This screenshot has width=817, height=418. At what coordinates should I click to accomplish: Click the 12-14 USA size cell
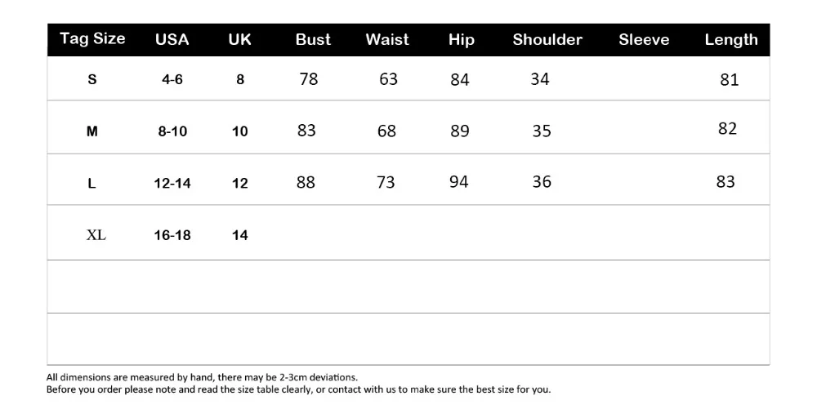pyautogui.click(x=172, y=183)
